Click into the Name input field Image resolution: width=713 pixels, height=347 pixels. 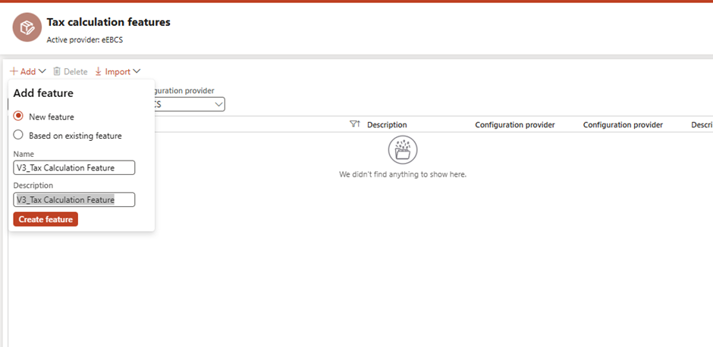(74, 167)
